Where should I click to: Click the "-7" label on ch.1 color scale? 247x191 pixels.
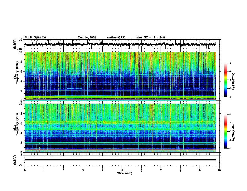230,97
